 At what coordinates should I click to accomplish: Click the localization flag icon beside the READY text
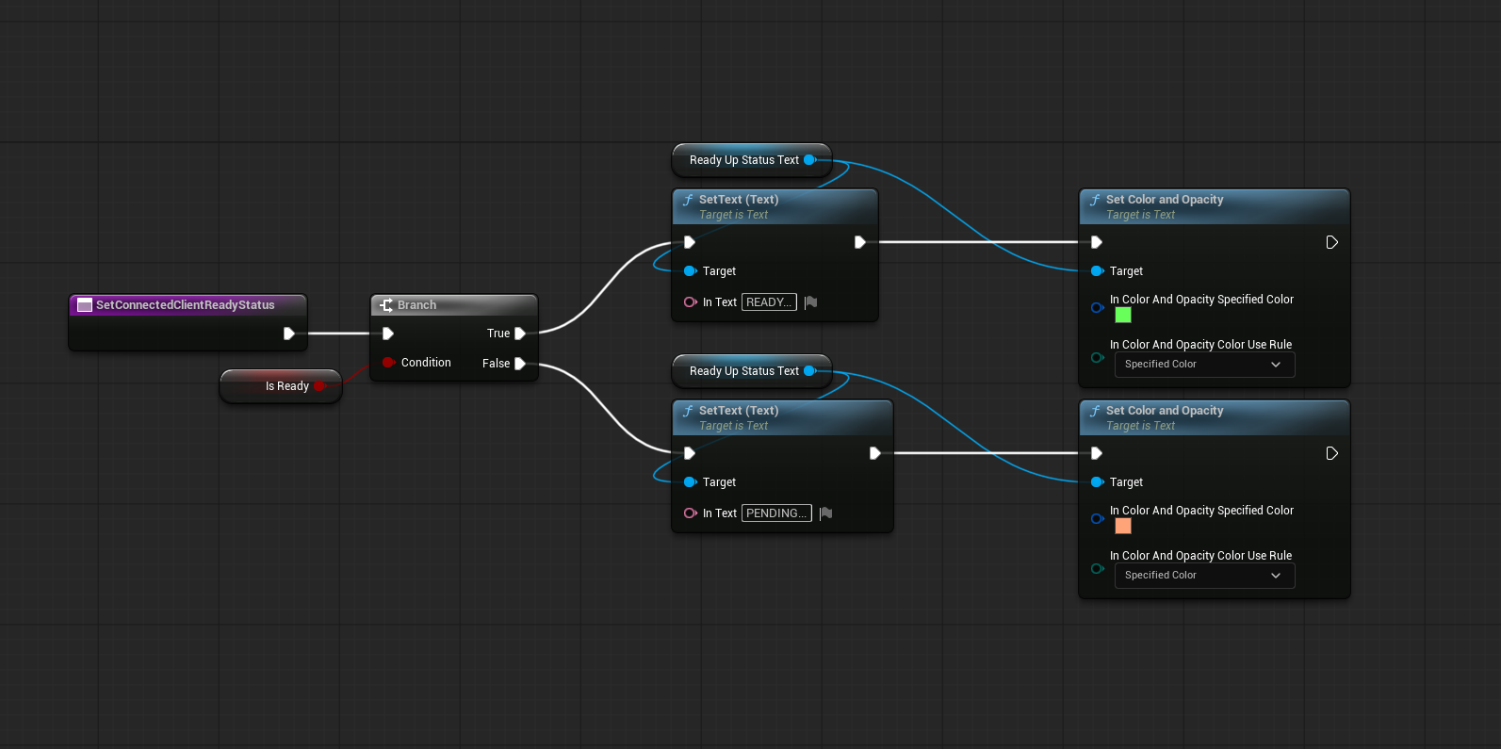(x=811, y=302)
